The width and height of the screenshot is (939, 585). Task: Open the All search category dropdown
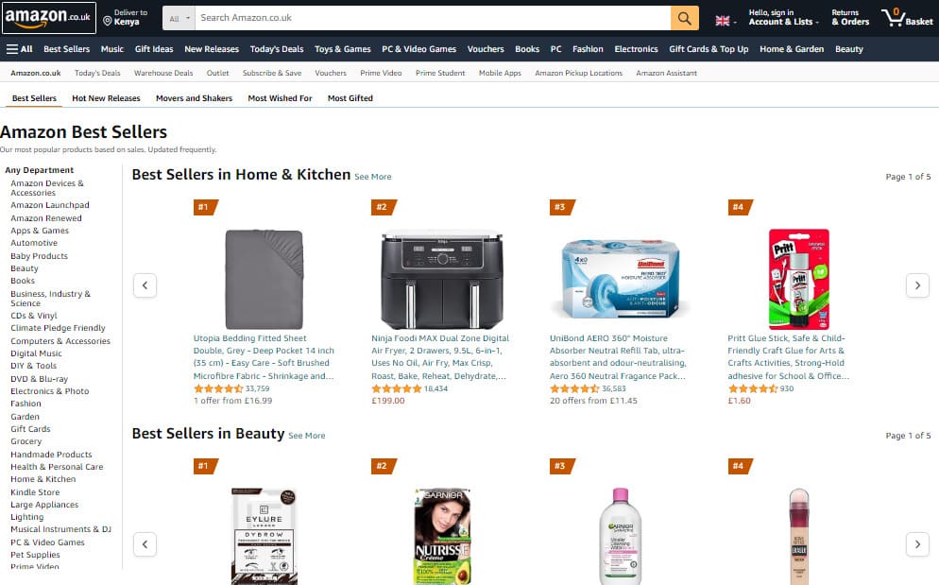point(179,18)
